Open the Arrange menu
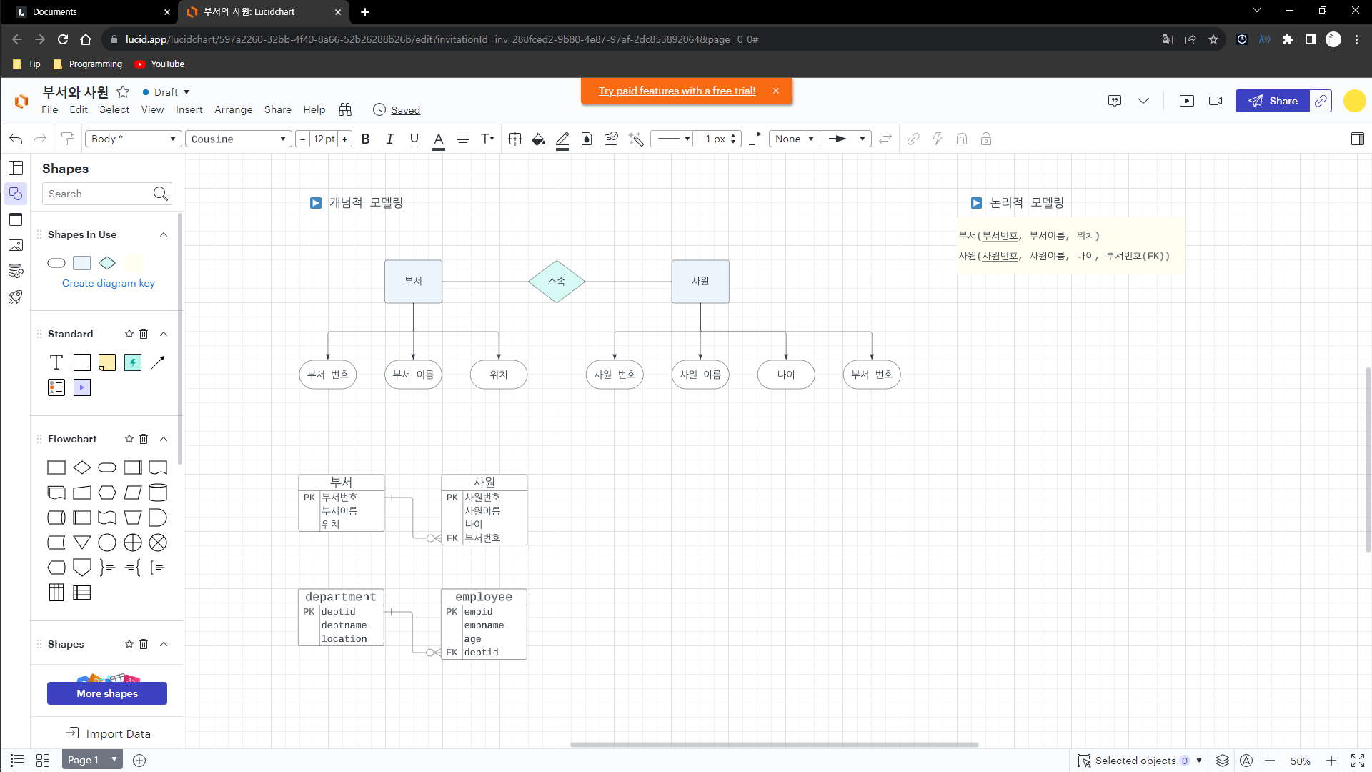 coord(233,109)
